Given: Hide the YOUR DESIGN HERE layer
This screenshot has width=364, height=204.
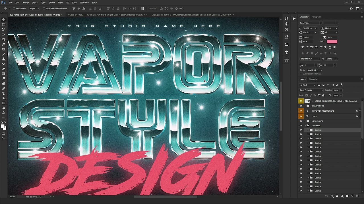Looking at the screenshot, I should tap(301, 101).
